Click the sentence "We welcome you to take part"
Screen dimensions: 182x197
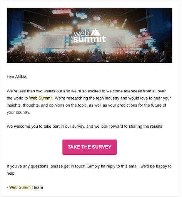click(85, 126)
